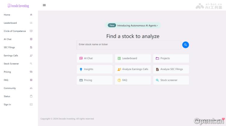
Task: Click the Home house icon in sidebar
Action: click(31, 15)
